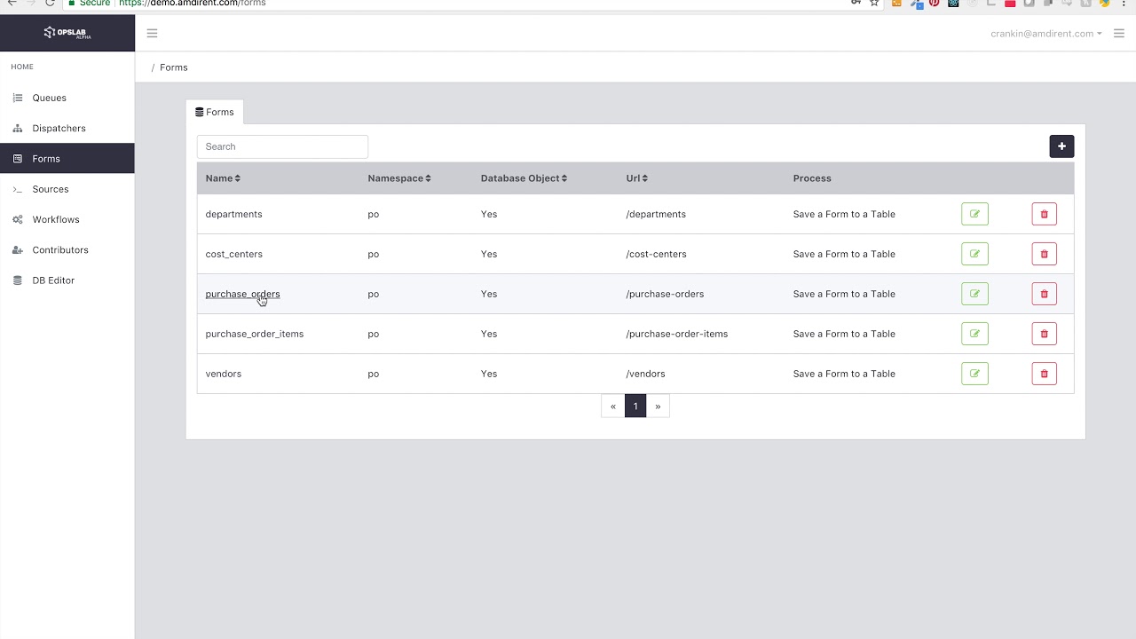Delete the vendors form
Image resolution: width=1136 pixels, height=639 pixels.
1044,374
